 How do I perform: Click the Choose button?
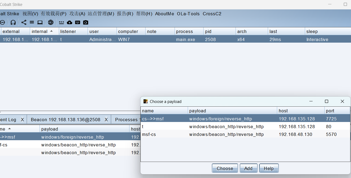(x=225, y=168)
